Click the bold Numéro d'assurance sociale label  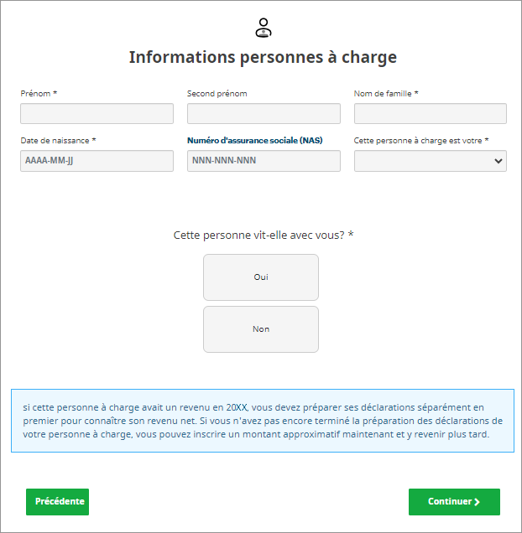pos(254,141)
